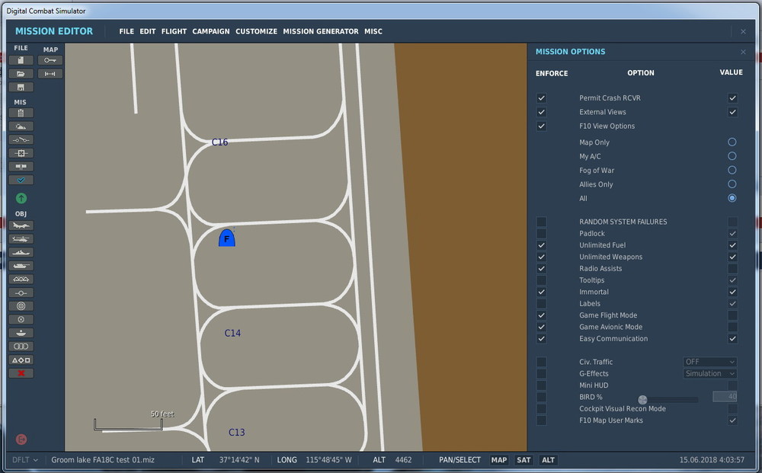762x473 pixels.
Task: Switch to MAP view button
Action: (x=498, y=460)
